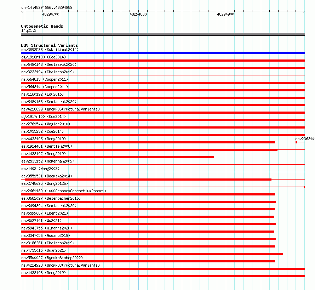Select nsv564814 (Cooper2011) label
This screenshot has width=315, height=290.
tap(45, 87)
